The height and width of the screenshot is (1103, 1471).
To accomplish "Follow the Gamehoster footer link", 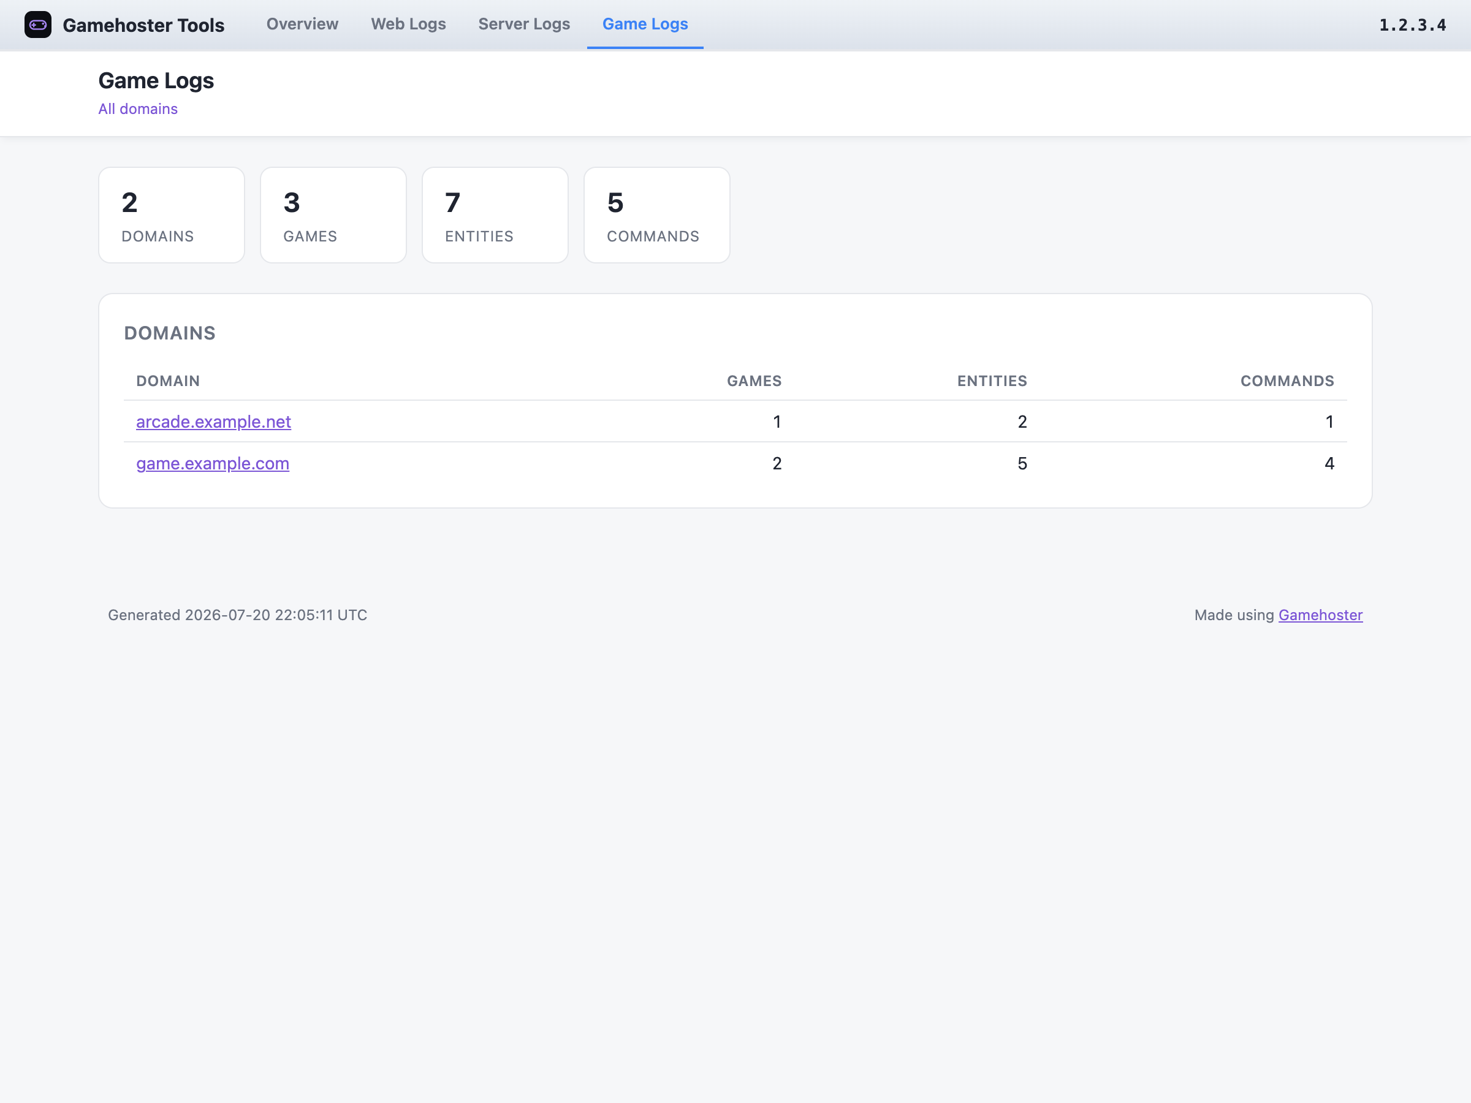I will coord(1320,615).
